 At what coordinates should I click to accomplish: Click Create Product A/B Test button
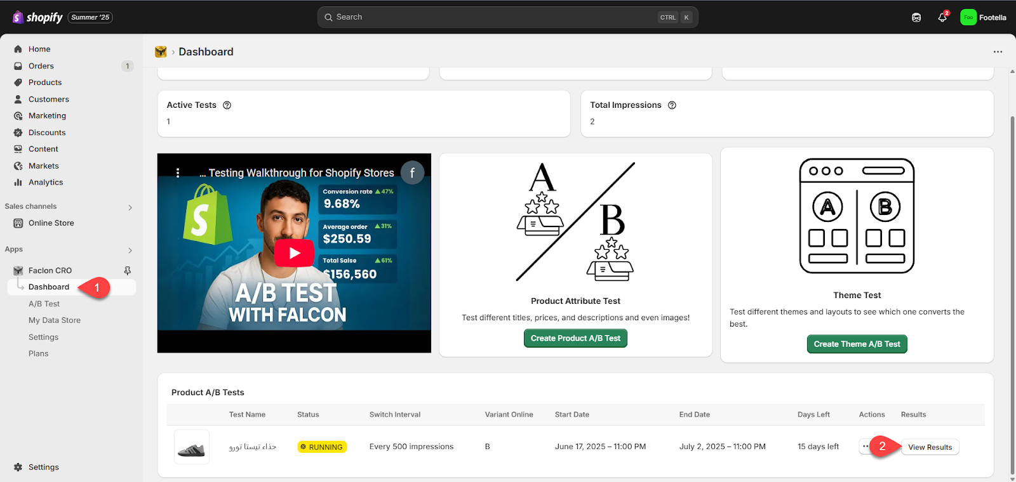(575, 338)
